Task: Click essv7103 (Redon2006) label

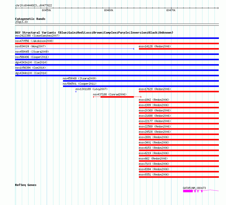Action: 154,164
